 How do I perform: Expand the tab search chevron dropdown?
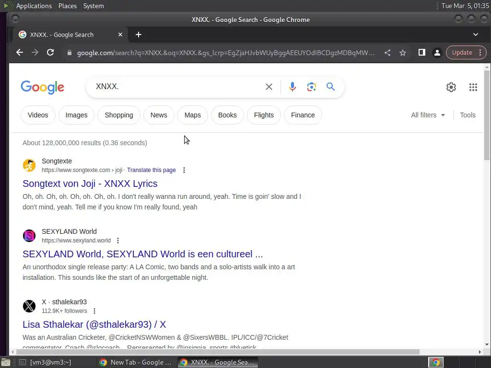pos(475,34)
